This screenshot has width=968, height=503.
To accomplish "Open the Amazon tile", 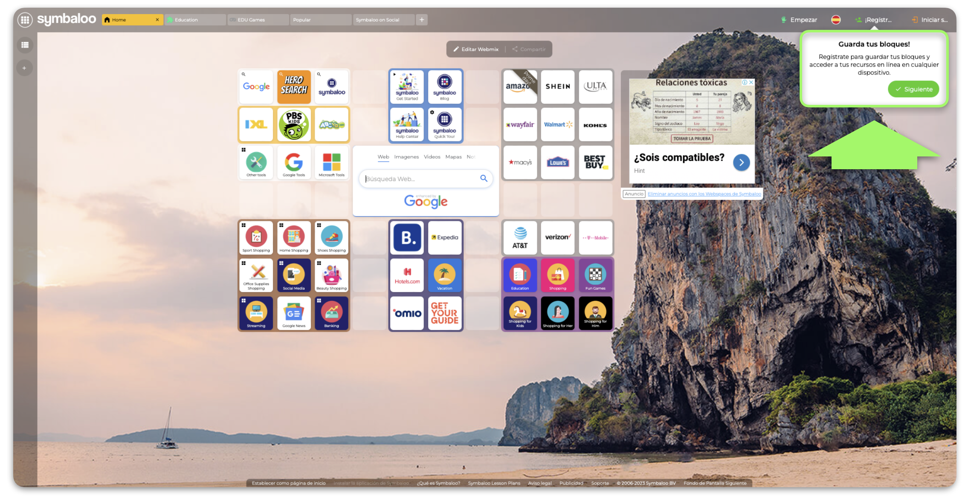I will point(520,87).
